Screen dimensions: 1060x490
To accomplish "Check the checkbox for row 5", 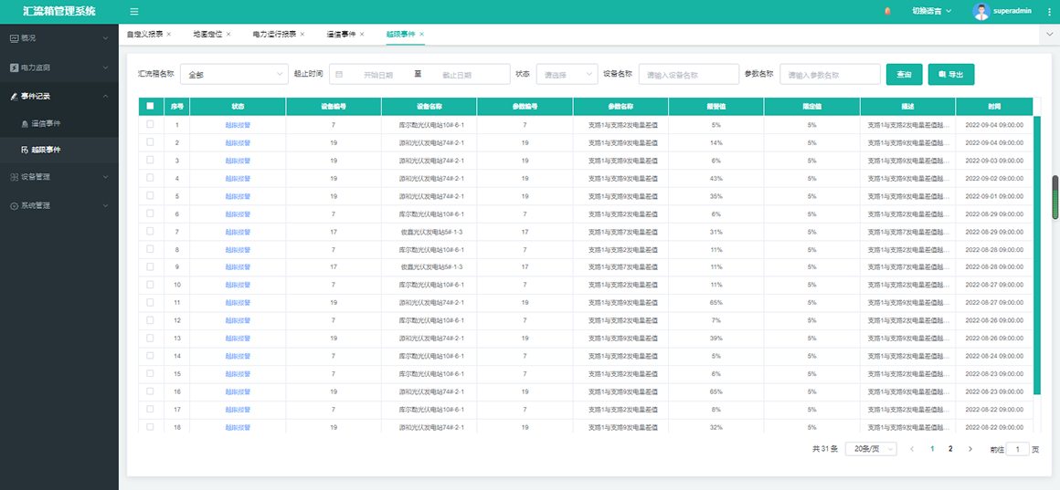I will click(x=150, y=196).
